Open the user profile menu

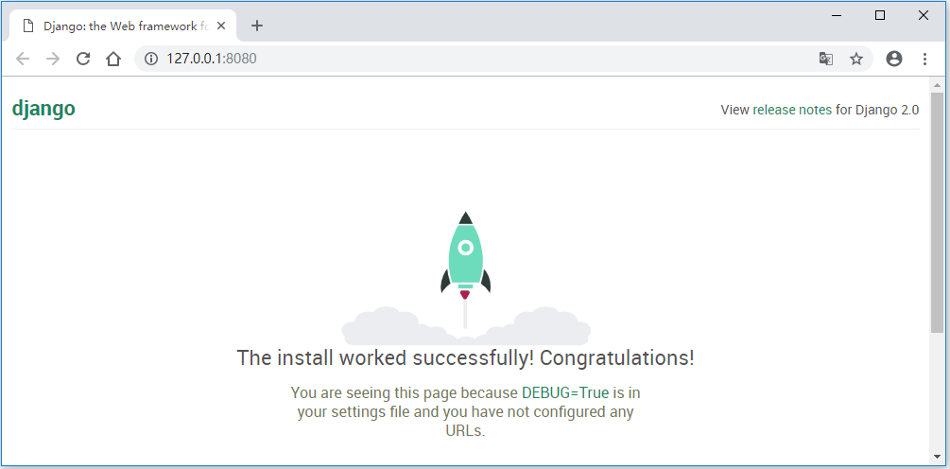pos(893,59)
